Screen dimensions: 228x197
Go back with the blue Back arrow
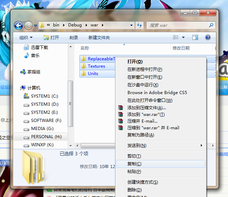tap(18, 25)
